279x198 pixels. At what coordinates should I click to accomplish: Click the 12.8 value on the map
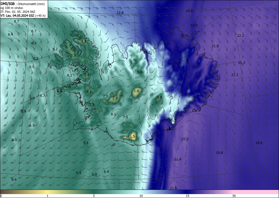120,13
